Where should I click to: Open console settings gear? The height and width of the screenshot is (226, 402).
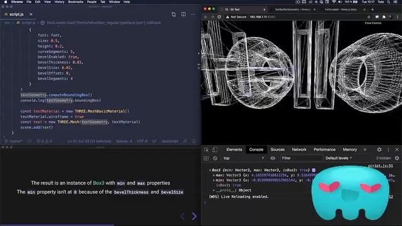397,158
